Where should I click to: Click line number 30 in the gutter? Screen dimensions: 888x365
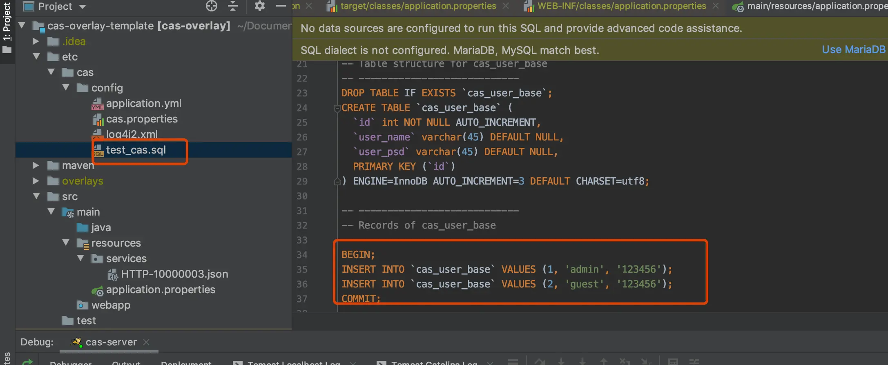coord(302,196)
